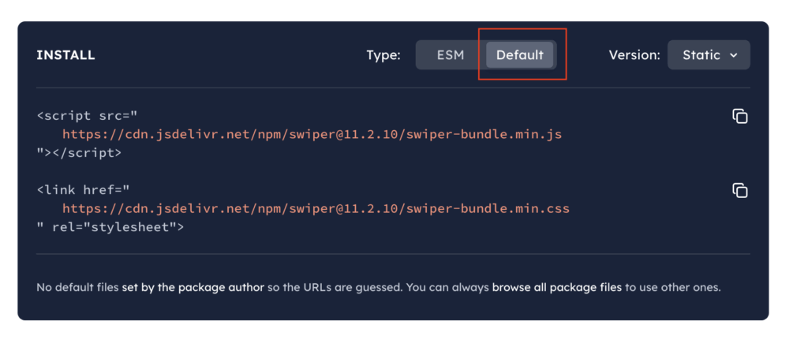Click 'to use other ones' trailing text
The image size is (808, 351).
672,288
